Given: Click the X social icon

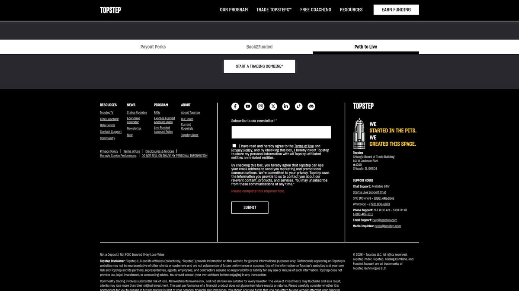Looking at the screenshot, I should [273, 106].
